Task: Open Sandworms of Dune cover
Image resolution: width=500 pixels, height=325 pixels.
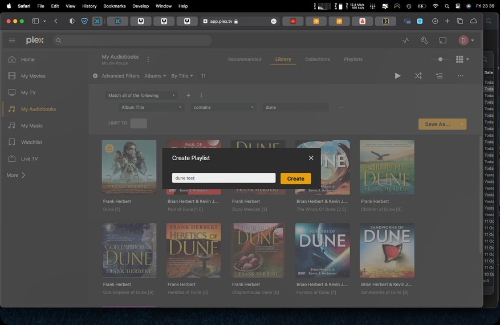Action: [387, 250]
